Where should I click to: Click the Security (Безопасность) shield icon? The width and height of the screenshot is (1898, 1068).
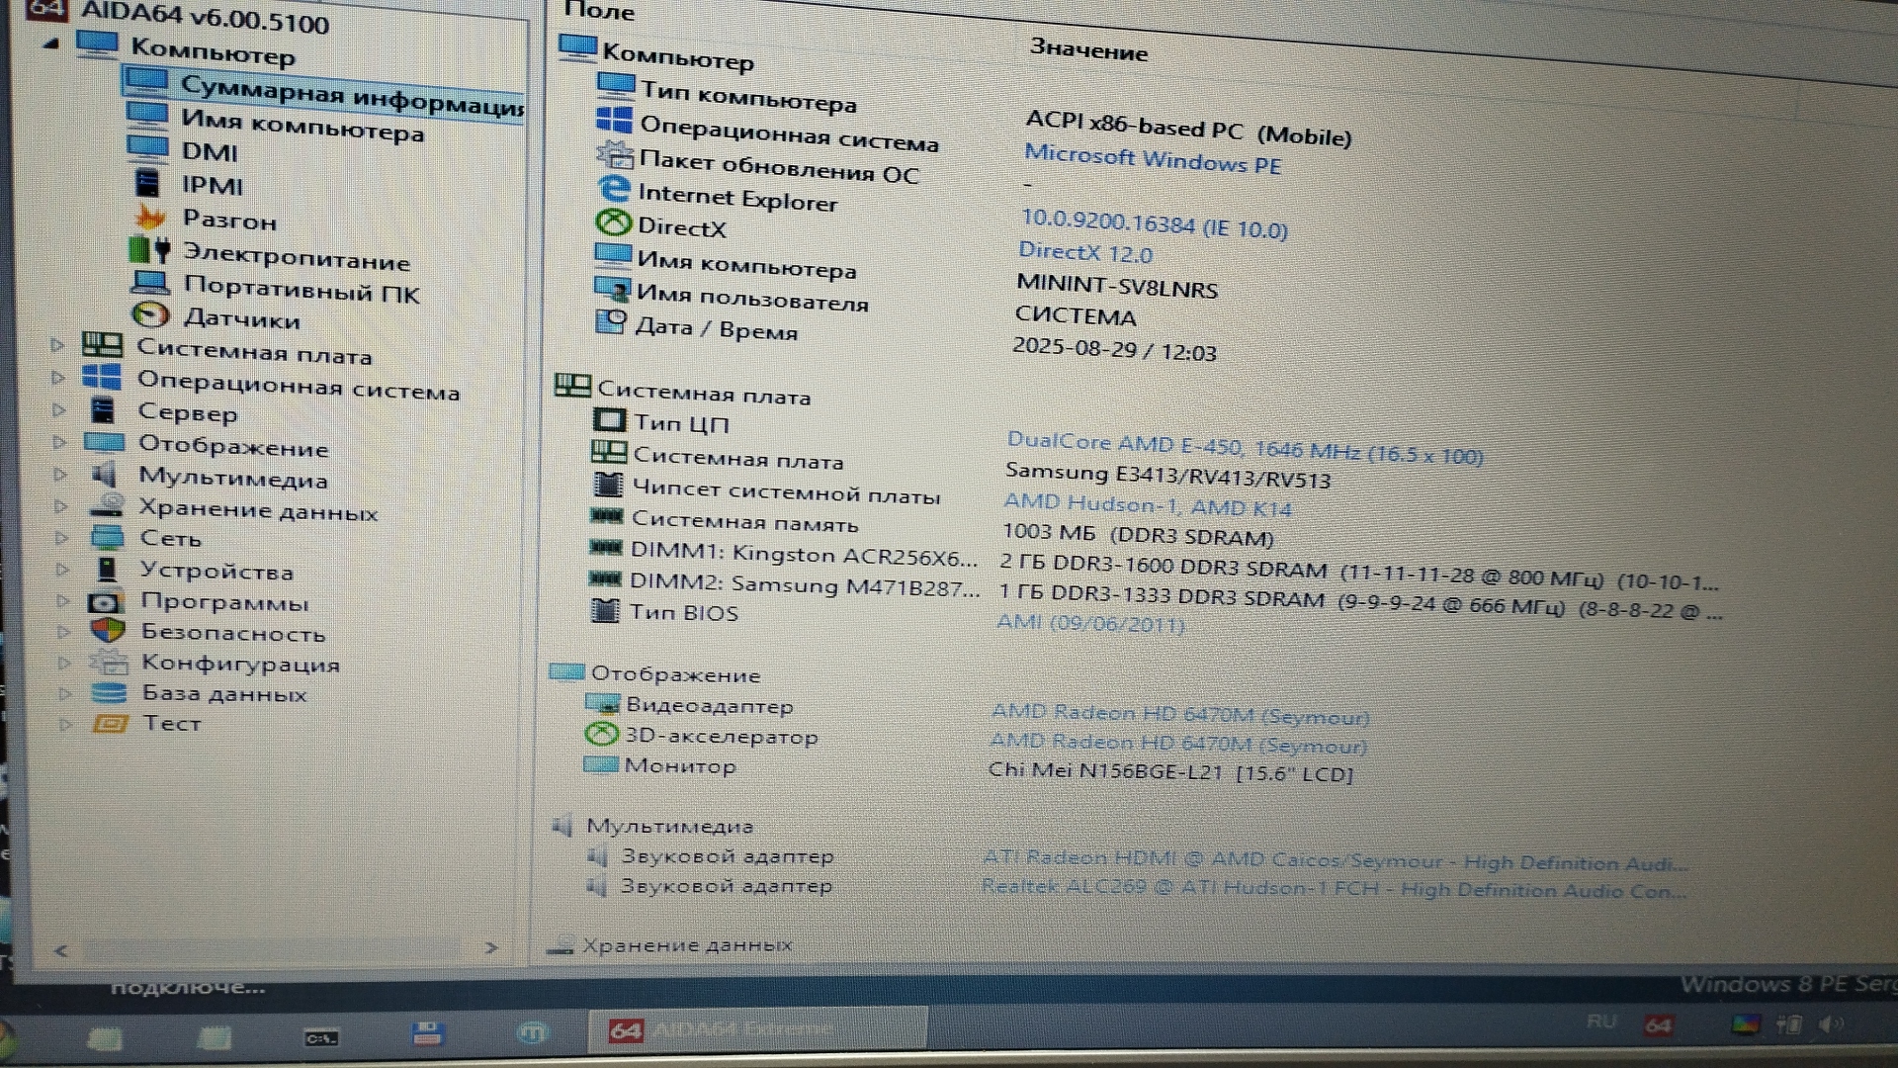coord(107,630)
